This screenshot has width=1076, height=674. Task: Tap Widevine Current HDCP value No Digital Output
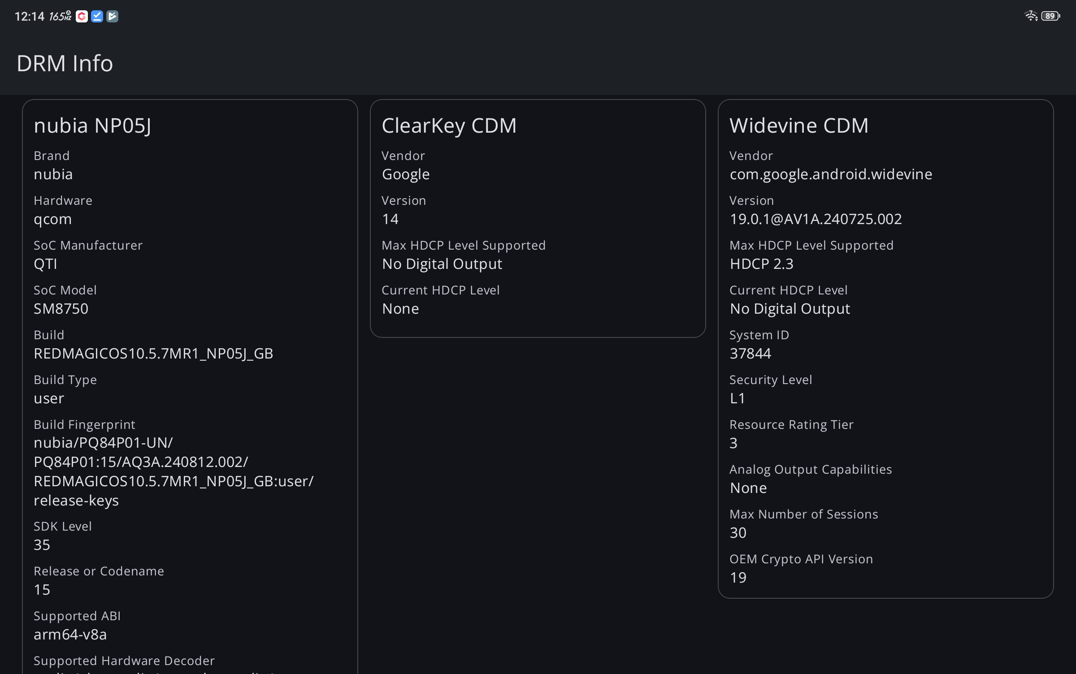[x=790, y=309]
